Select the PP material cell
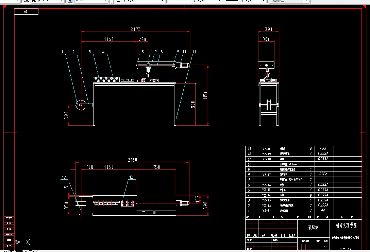Screen dimensions: 370x252 (x=324, y=211)
